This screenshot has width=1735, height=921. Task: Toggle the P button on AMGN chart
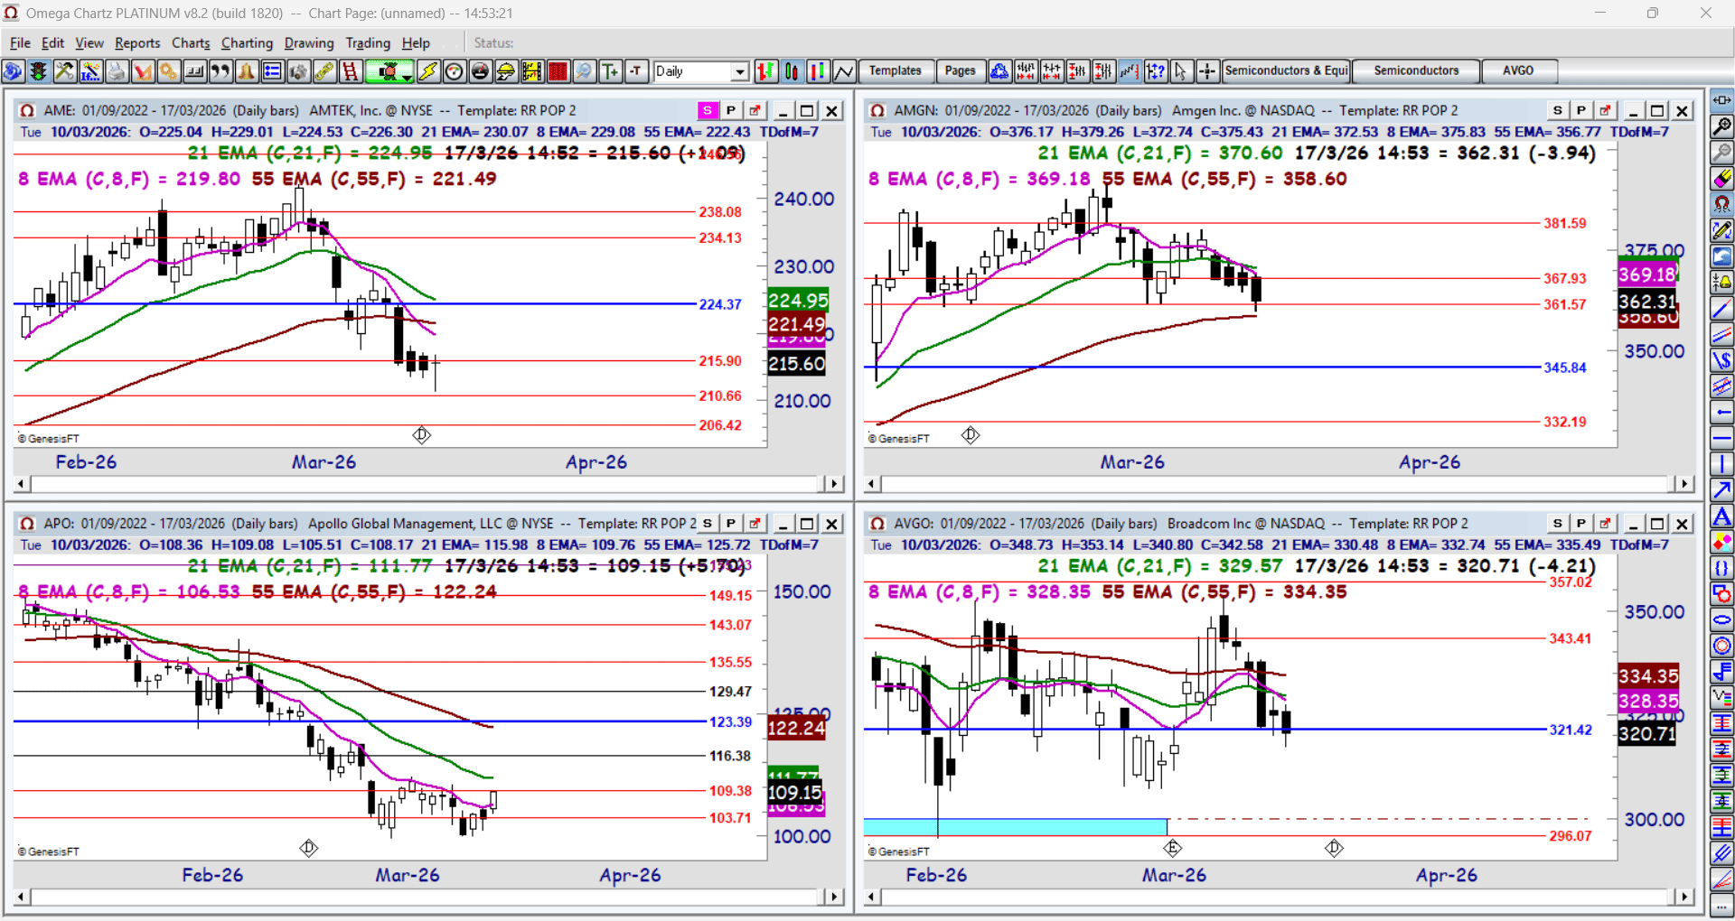(1581, 110)
